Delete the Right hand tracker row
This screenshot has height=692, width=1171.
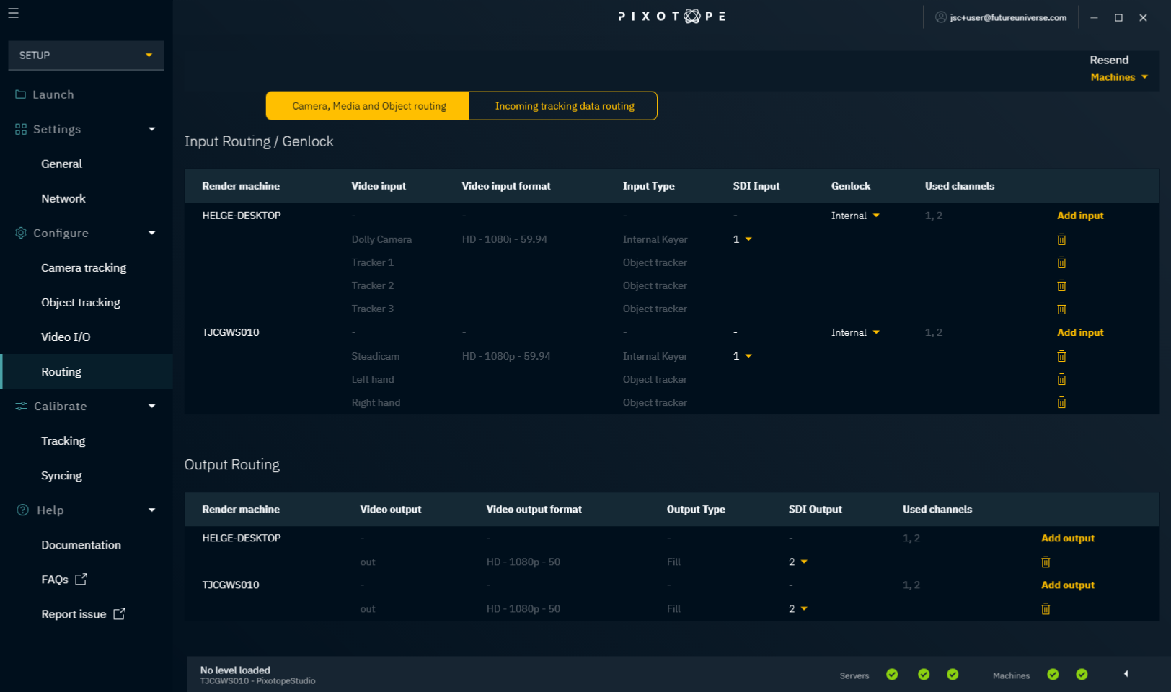pos(1061,402)
